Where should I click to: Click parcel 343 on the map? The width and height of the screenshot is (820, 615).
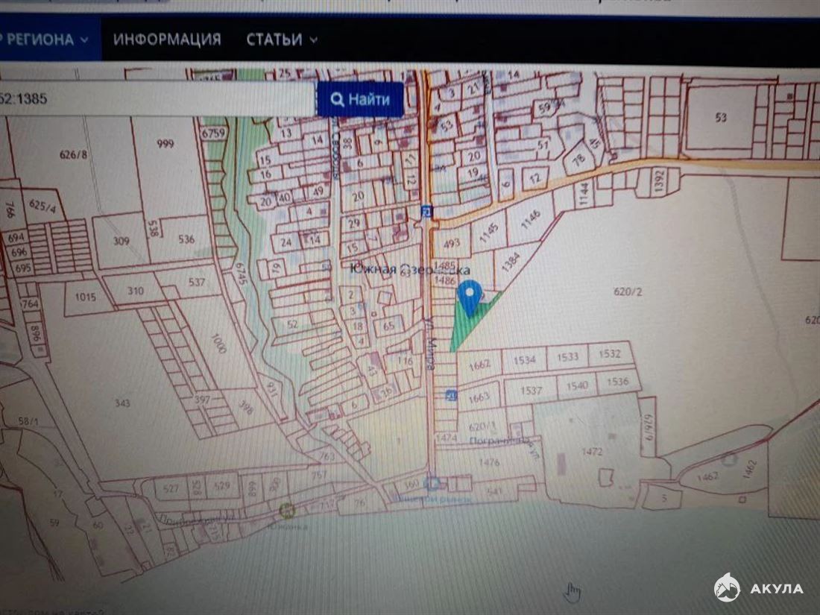(123, 403)
